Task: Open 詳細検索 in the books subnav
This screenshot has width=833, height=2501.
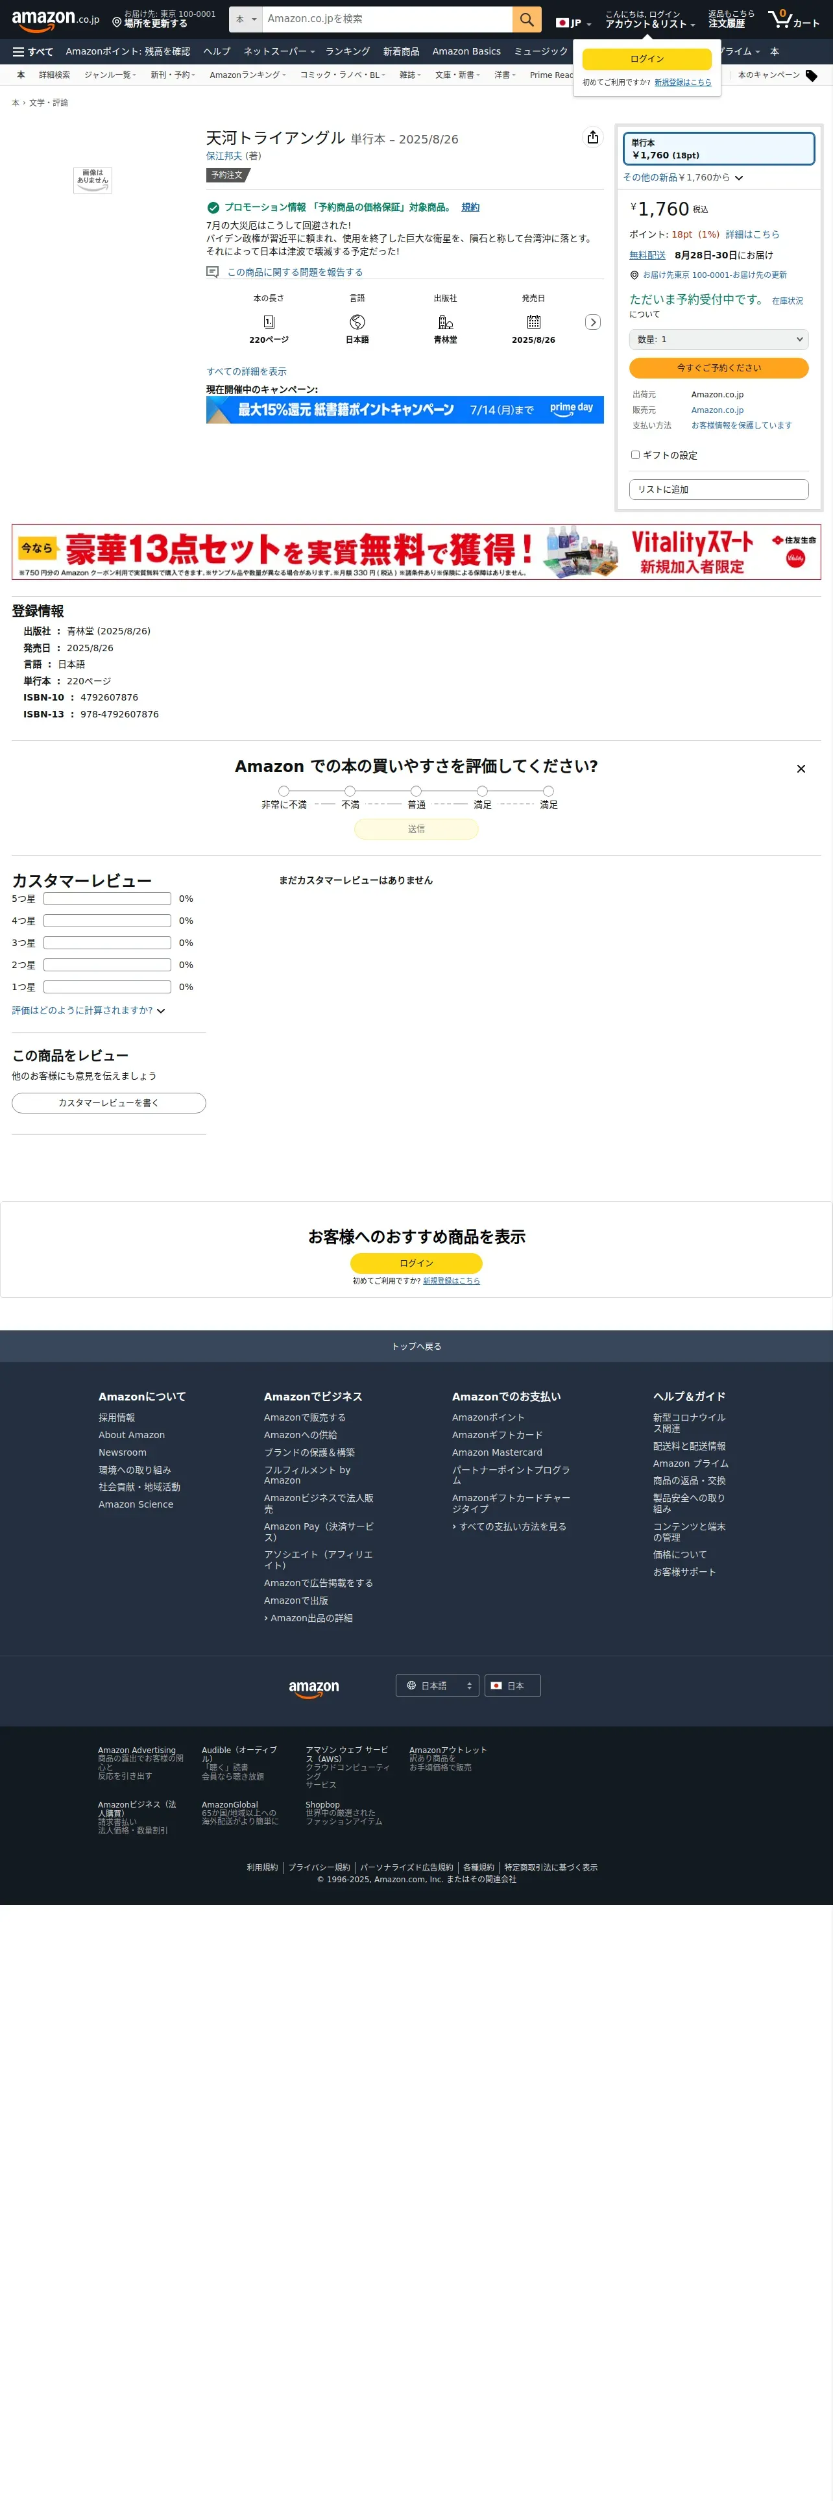Action: pos(54,75)
